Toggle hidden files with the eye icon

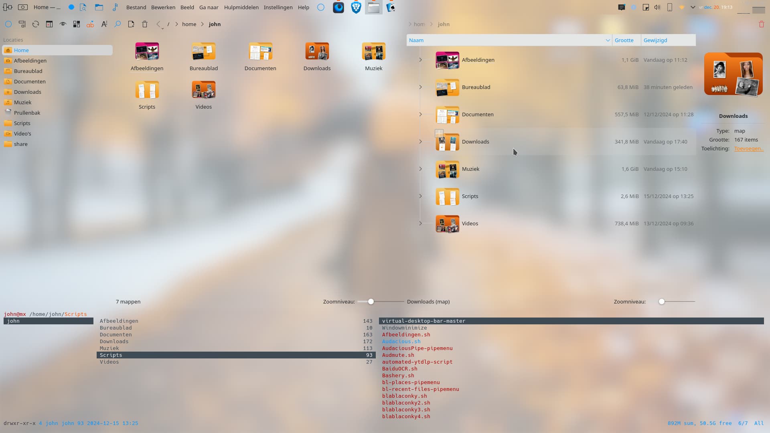(x=63, y=24)
